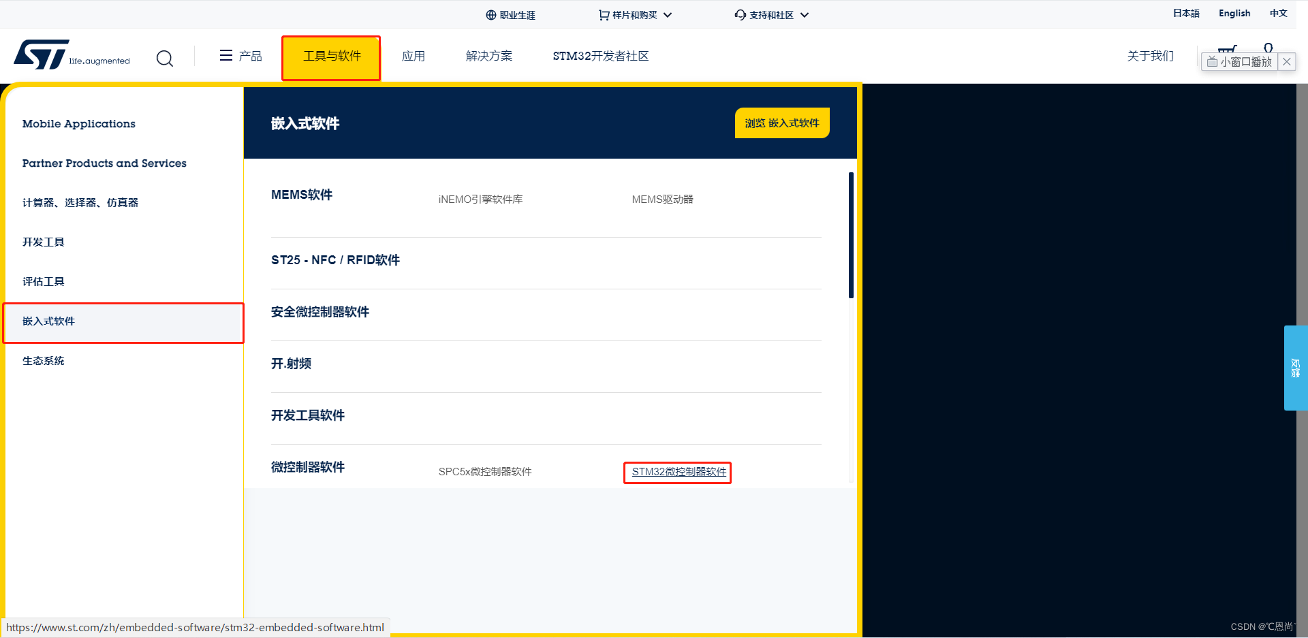Switch language to English
Viewport: 1308px width, 638px height.
point(1234,13)
